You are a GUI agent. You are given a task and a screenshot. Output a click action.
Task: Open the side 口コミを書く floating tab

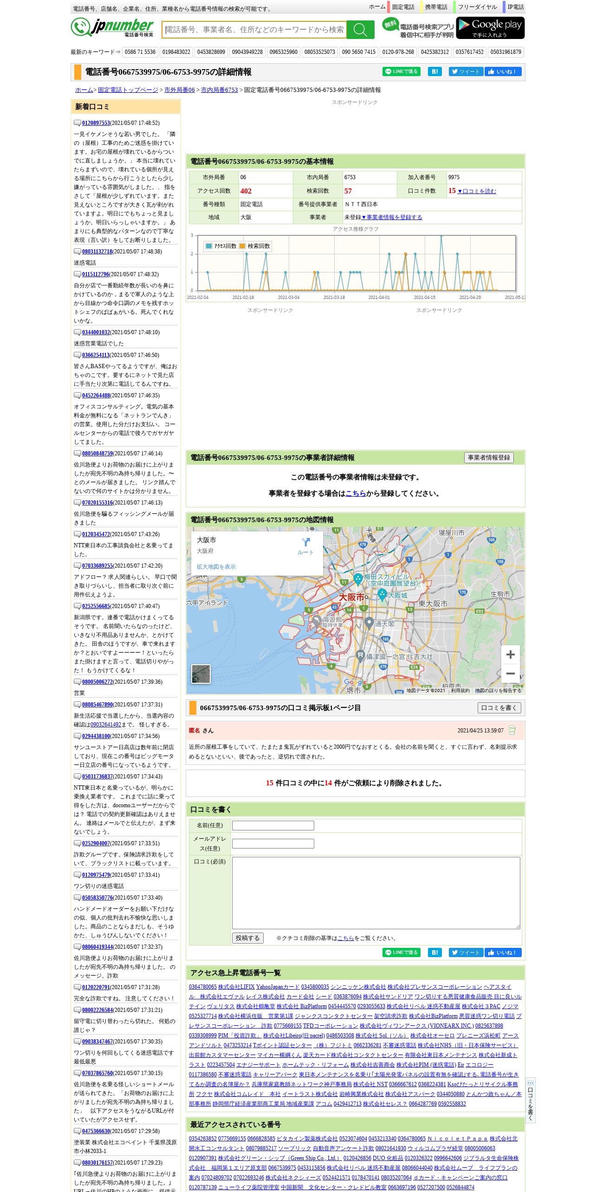[530, 1100]
